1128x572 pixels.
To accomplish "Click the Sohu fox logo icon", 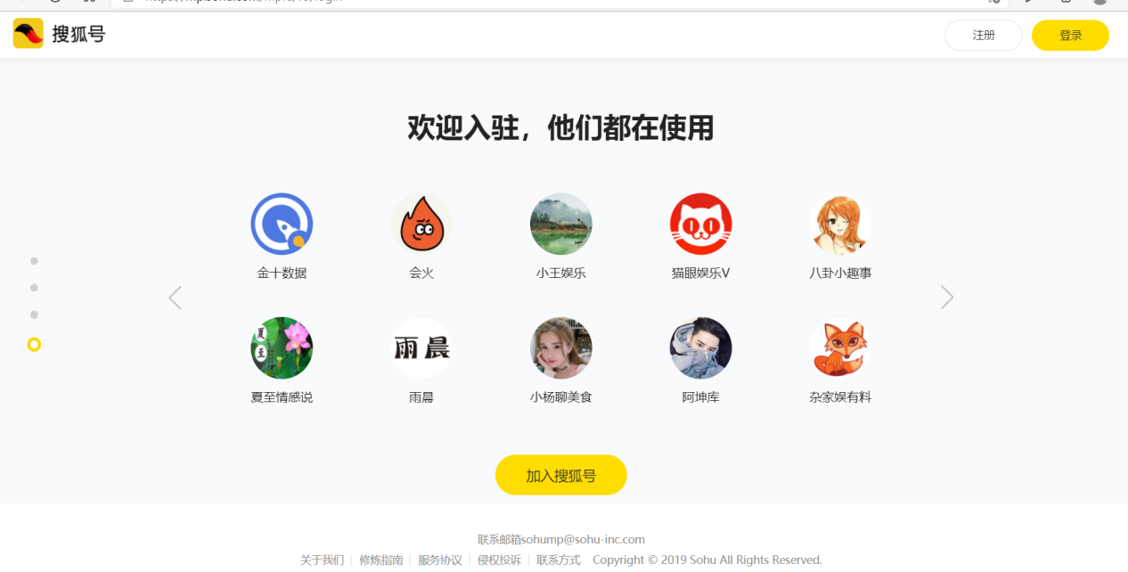I will point(29,34).
